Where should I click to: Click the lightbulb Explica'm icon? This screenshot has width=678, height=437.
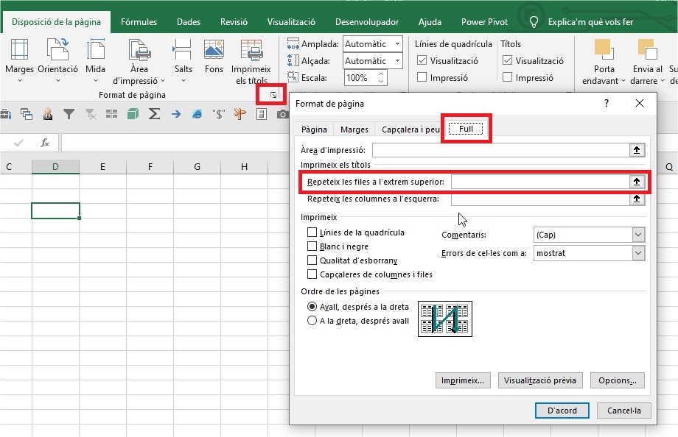[534, 21]
